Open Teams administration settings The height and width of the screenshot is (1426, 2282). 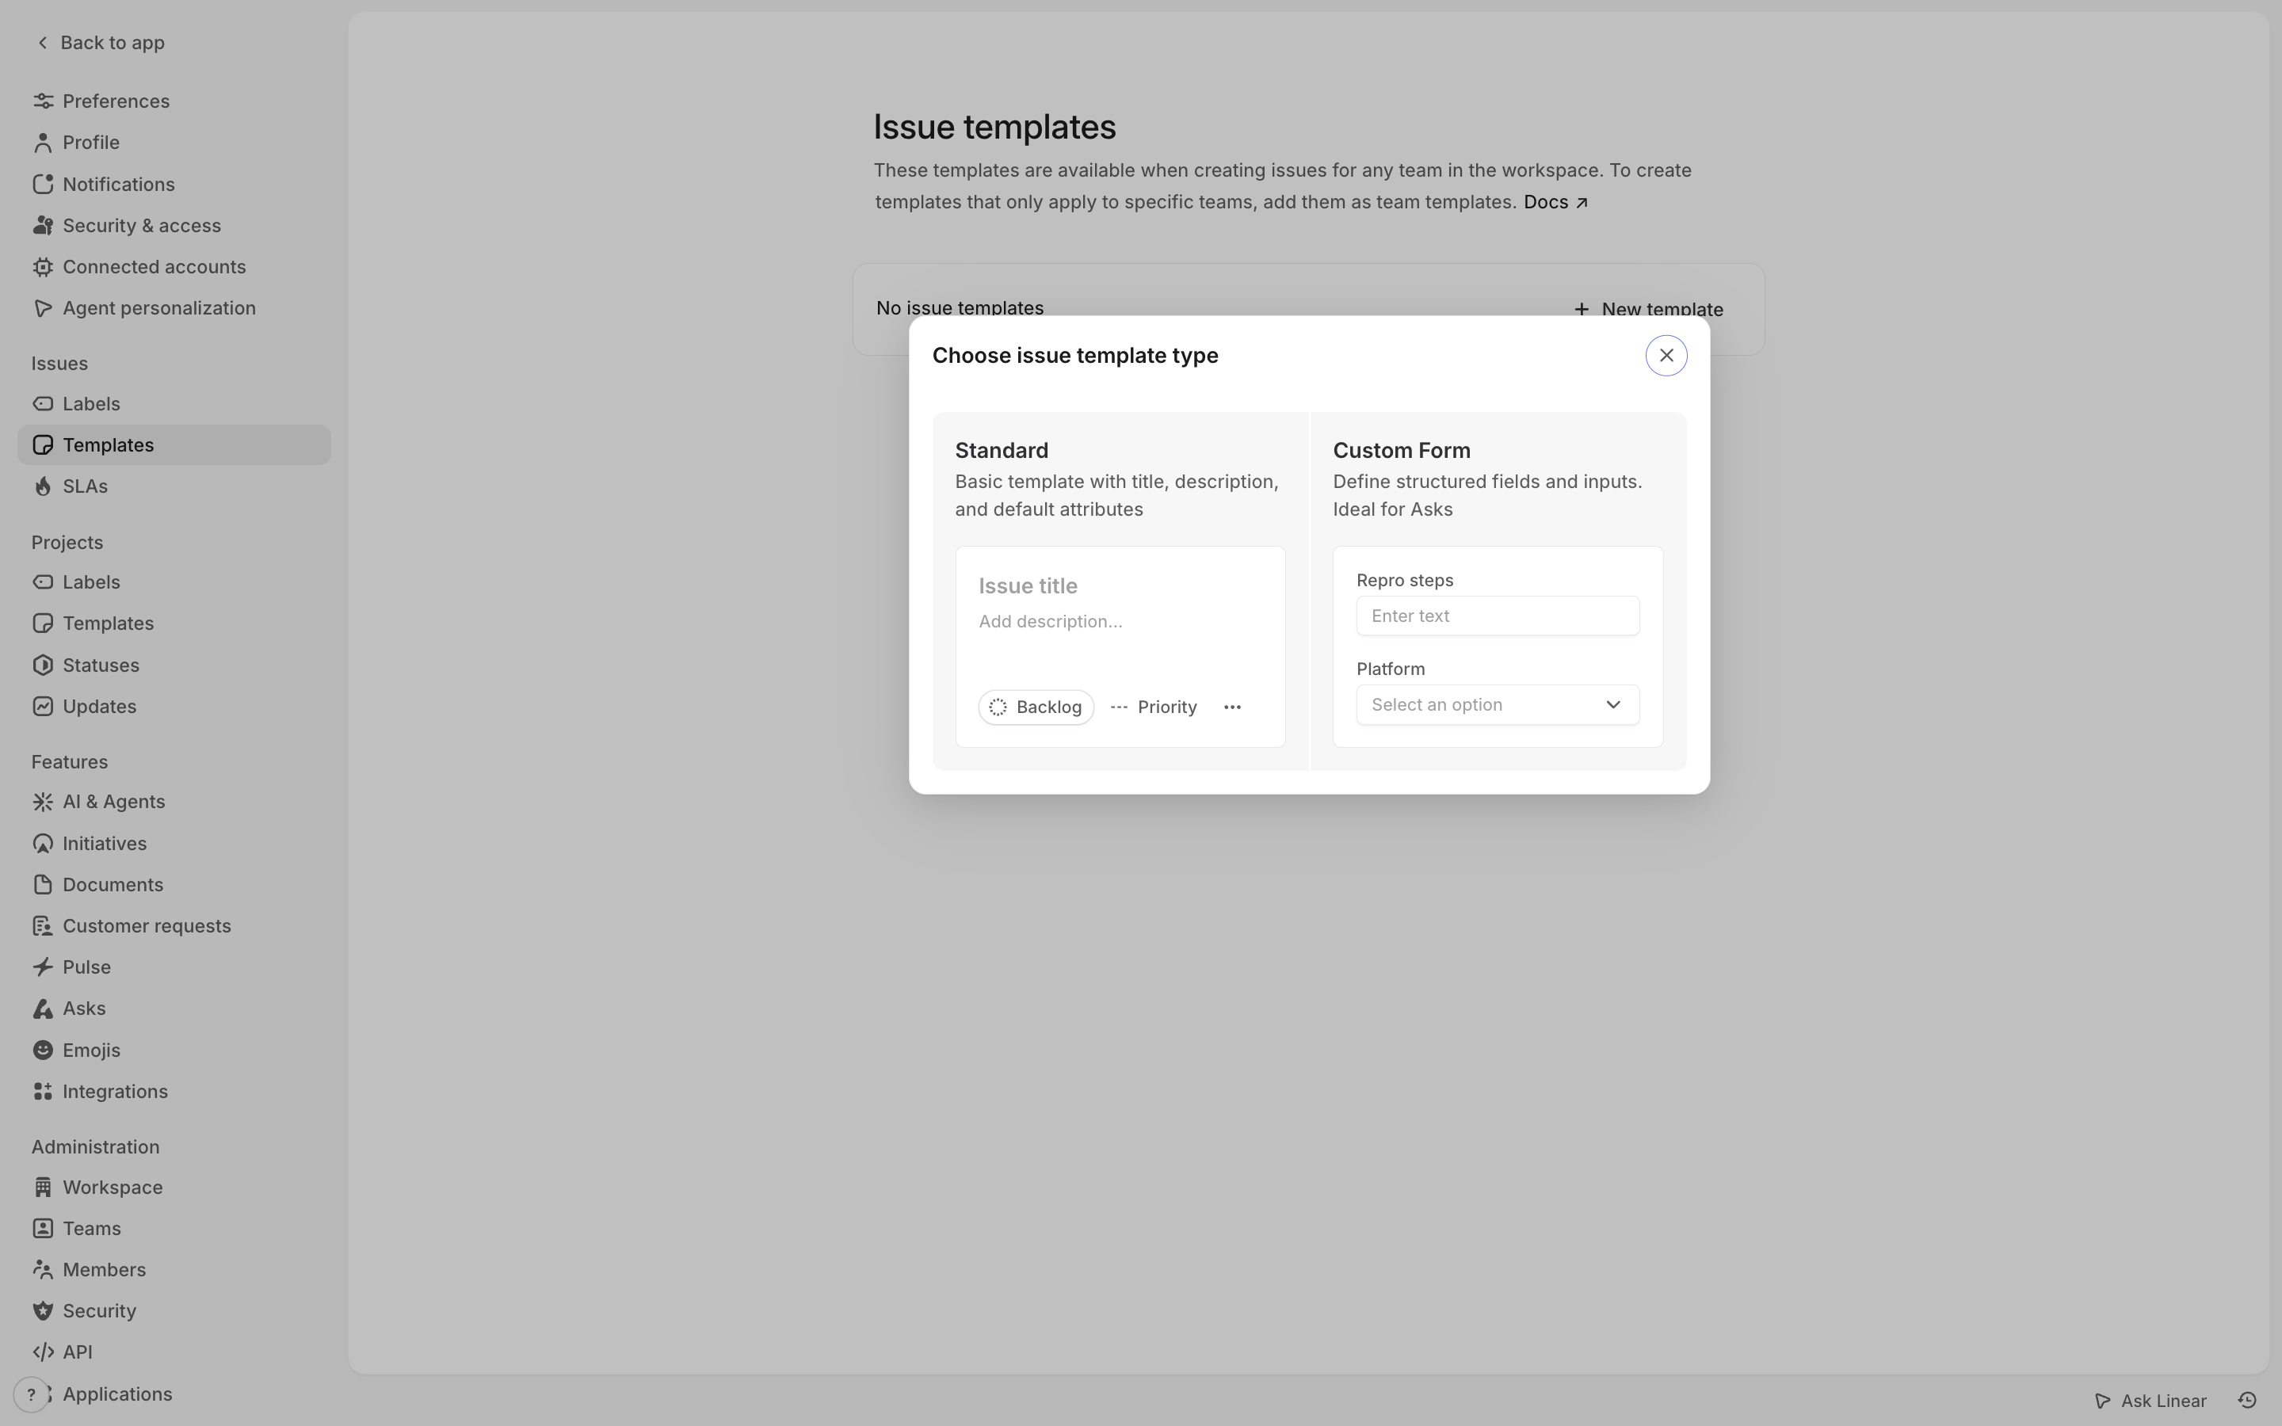174,1229
